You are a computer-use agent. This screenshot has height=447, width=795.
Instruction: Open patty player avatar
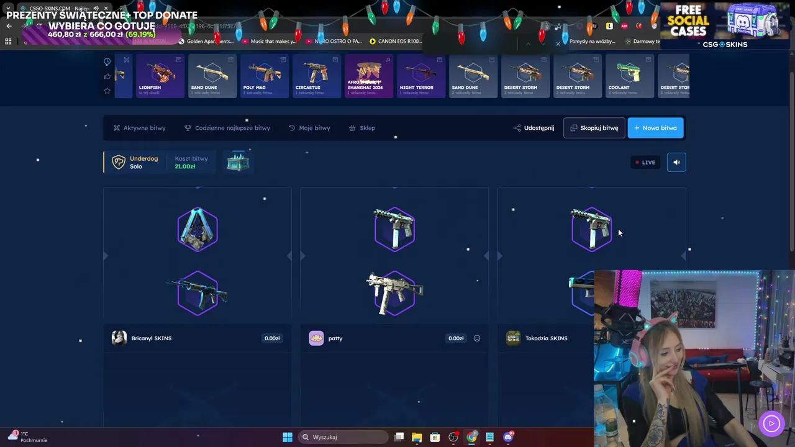click(x=316, y=338)
